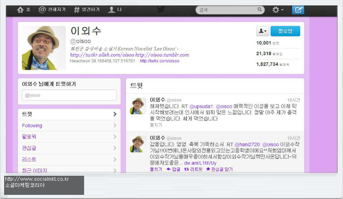This screenshot has width=343, height=199.
Task: Open avatar of the second tweet
Action: coord(138,144)
